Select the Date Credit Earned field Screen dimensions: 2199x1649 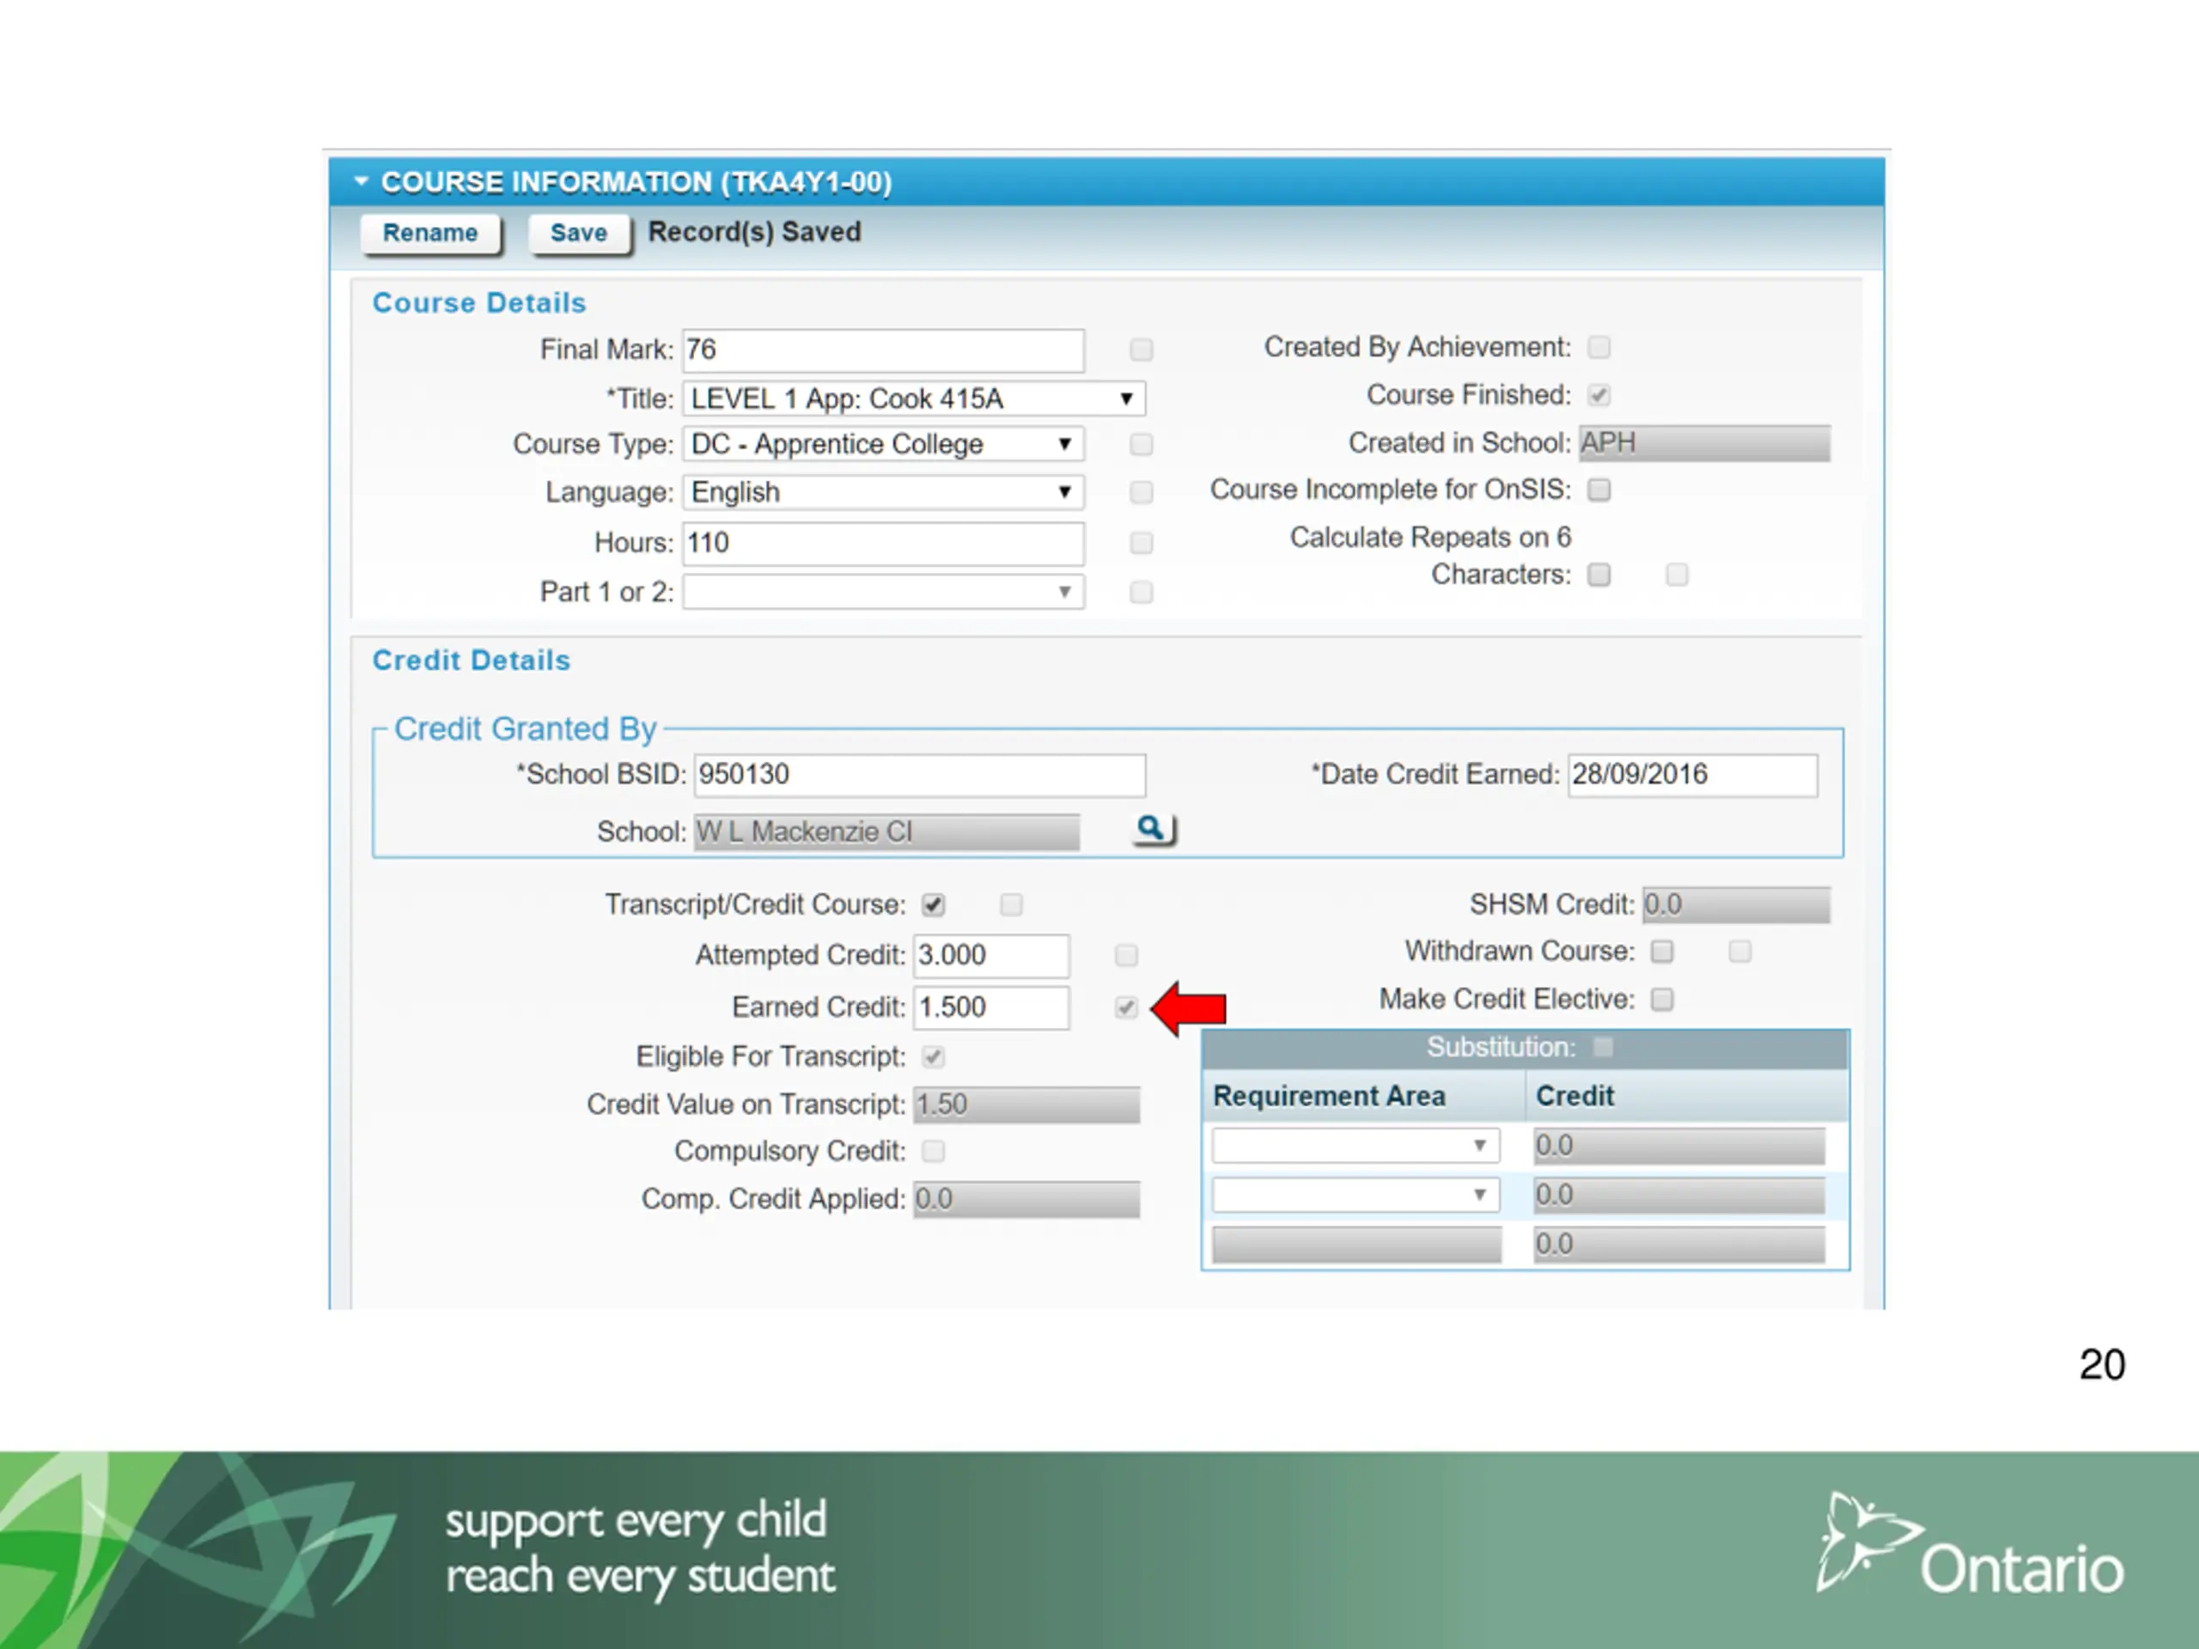pos(1693,775)
